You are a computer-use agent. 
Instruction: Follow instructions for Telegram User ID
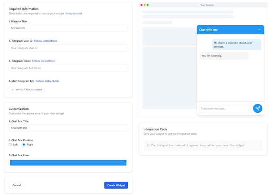tap(45, 41)
